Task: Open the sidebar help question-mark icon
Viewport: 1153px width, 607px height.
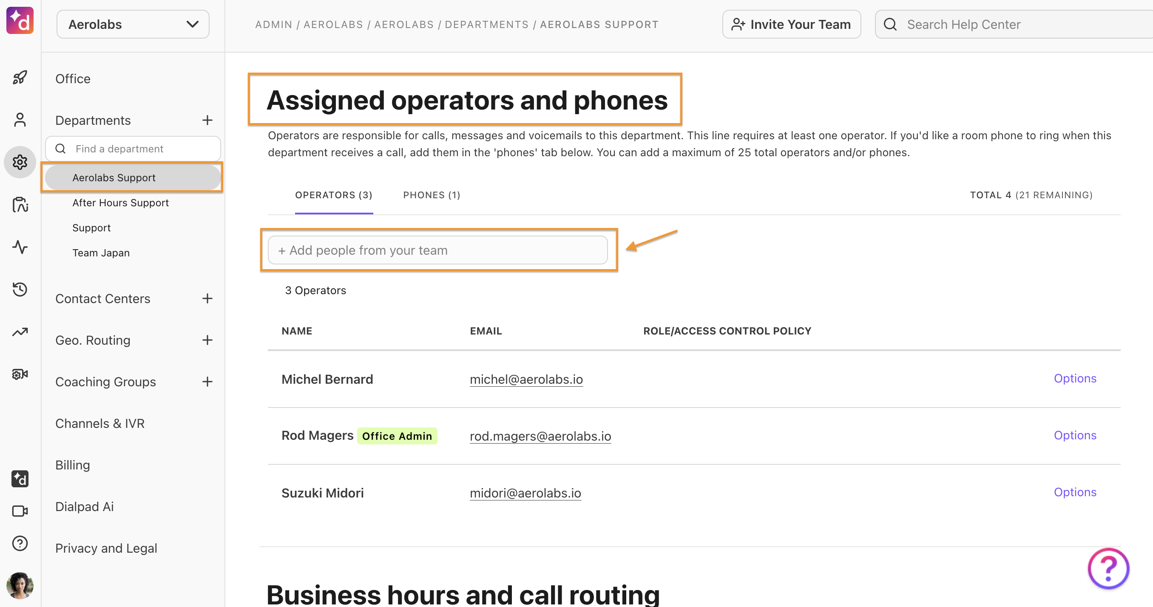Action: click(20, 543)
